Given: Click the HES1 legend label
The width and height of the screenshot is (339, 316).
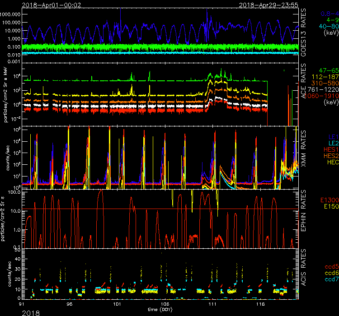Looking at the screenshot, I should point(330,149).
